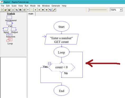Select the Output symbol
This screenshot has height=98, width=125.
tap(14, 29)
